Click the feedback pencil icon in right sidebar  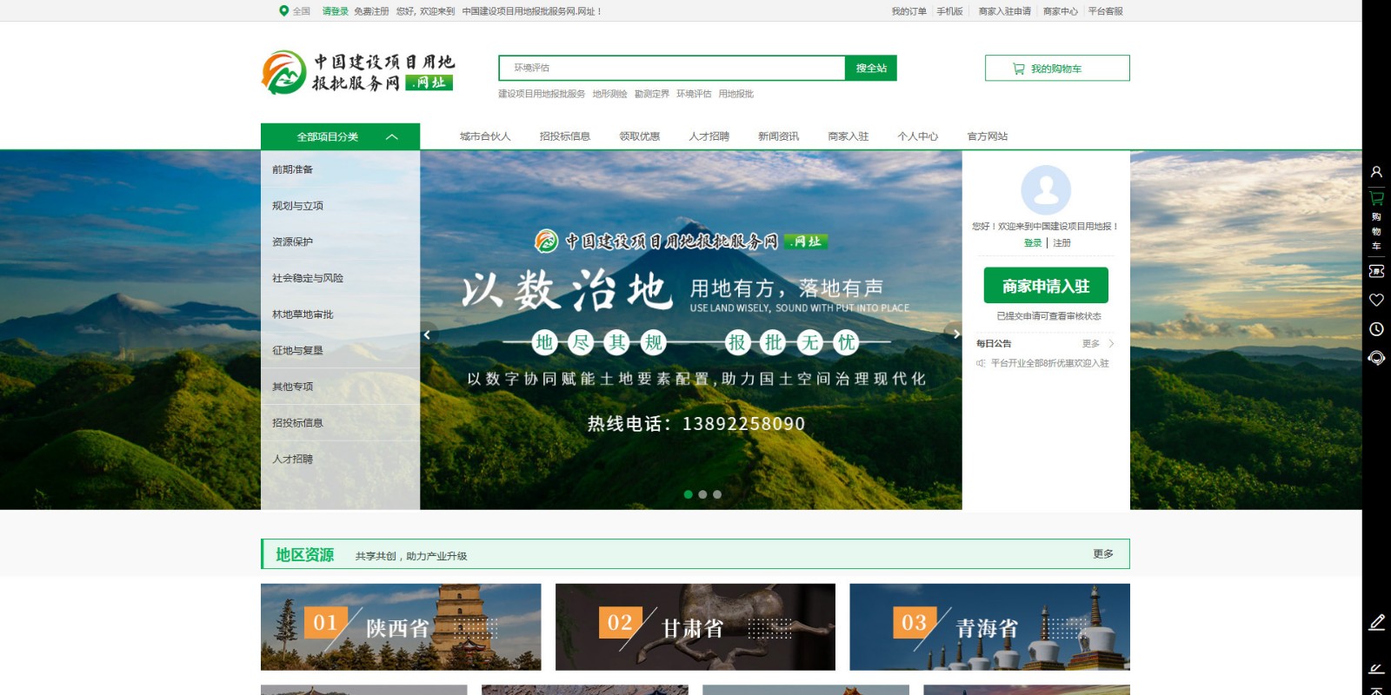pyautogui.click(x=1377, y=623)
